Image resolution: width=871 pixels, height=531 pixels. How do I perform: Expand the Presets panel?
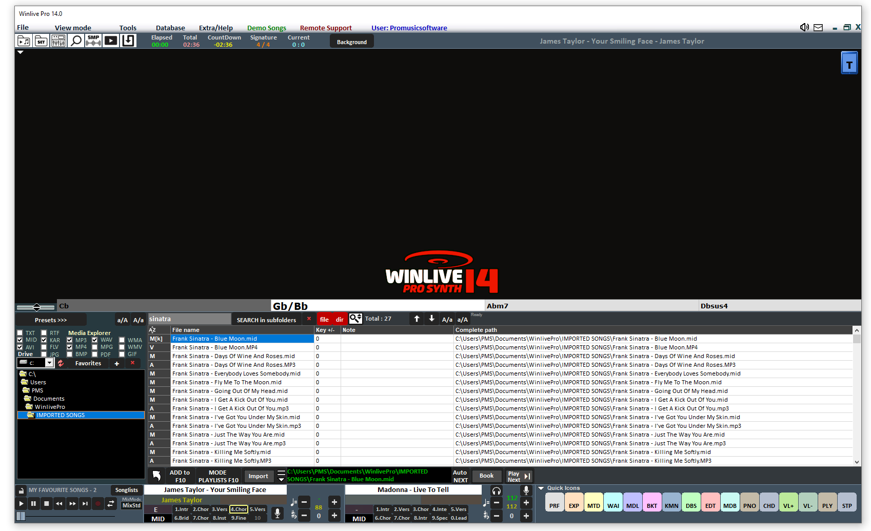[50, 320]
